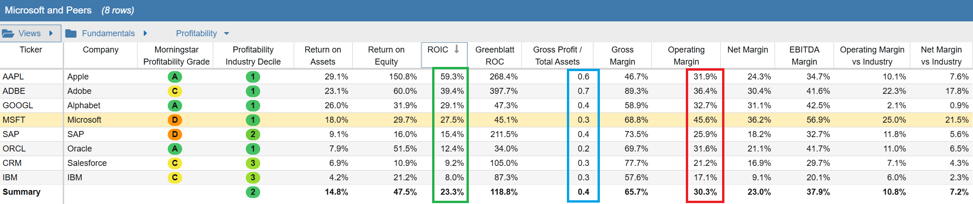The width and height of the screenshot is (973, 204).
Task: Click Summary row decile 2 badge
Action: click(253, 192)
